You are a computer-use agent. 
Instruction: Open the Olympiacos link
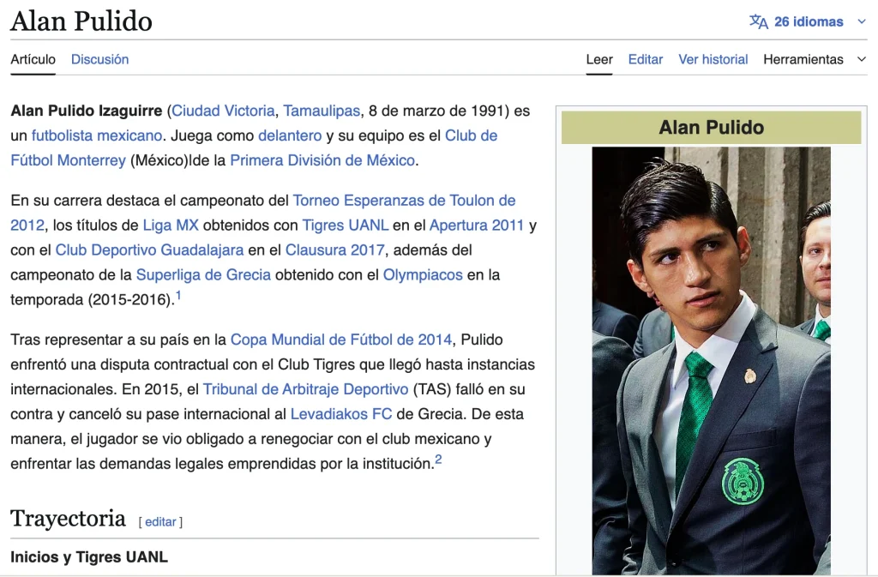tap(423, 275)
